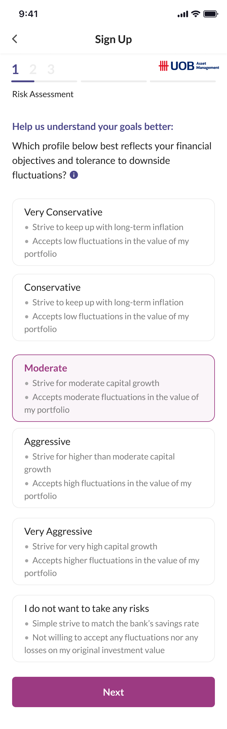227x729 pixels.
Task: Select the Aggressive profile card
Action: (113, 468)
